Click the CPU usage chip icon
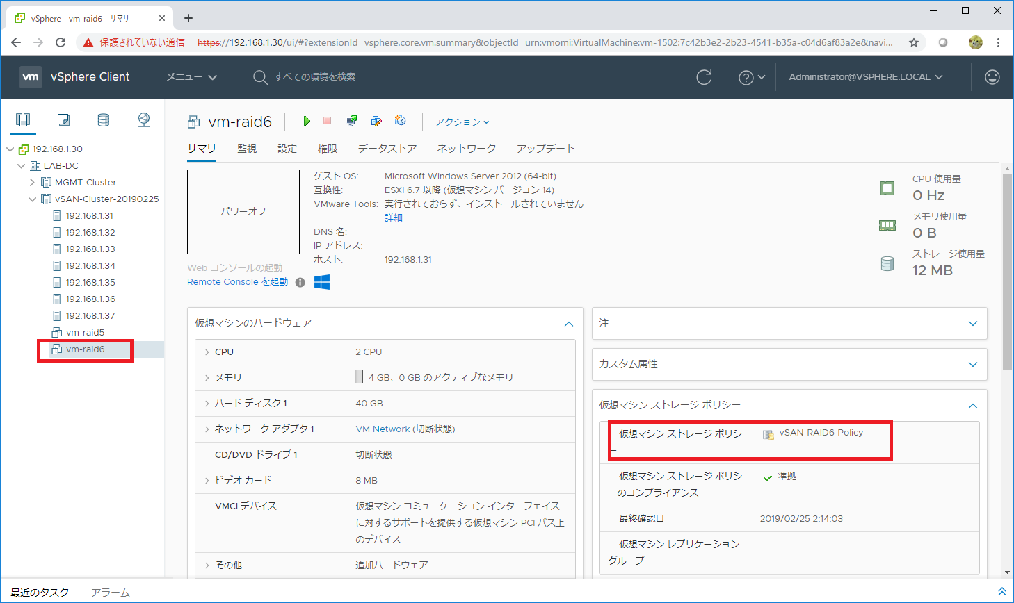 pos(887,188)
